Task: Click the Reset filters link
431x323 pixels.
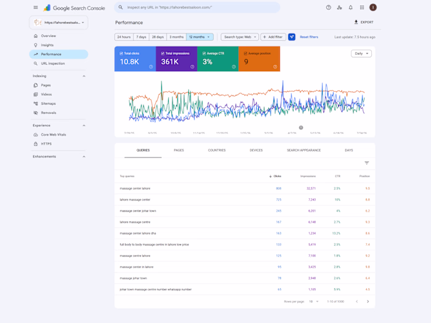Action: click(308, 37)
